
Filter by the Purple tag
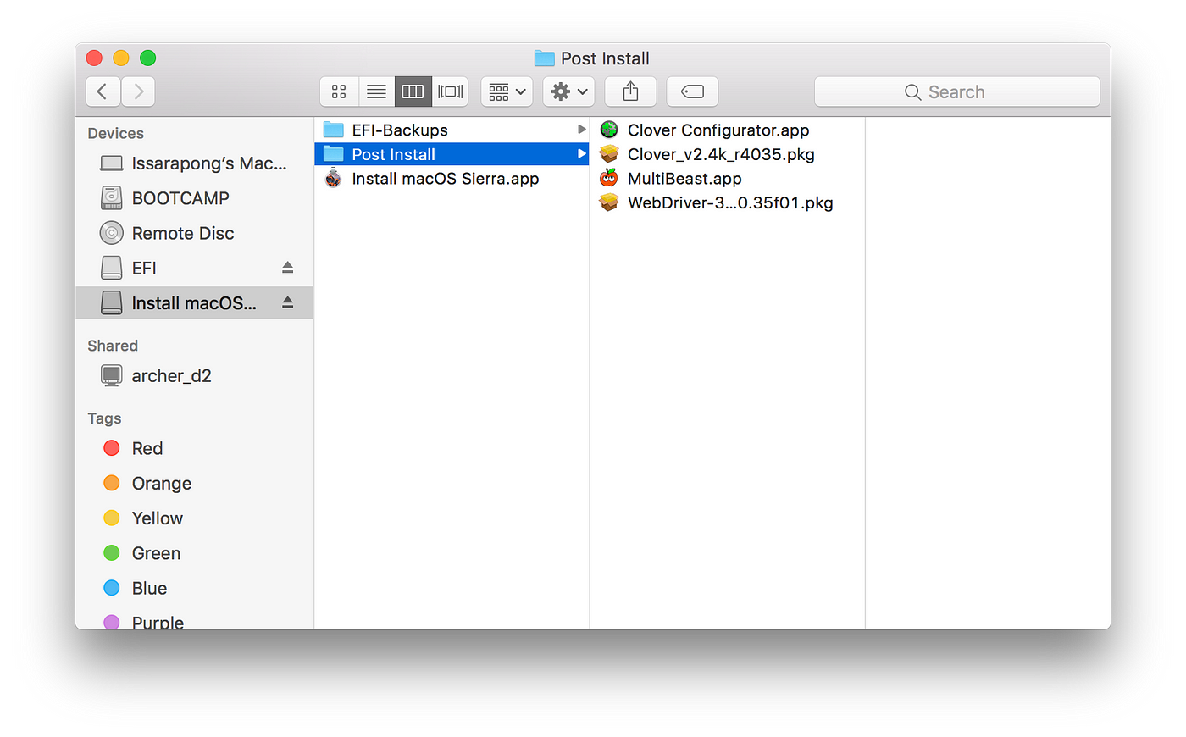(194, 621)
